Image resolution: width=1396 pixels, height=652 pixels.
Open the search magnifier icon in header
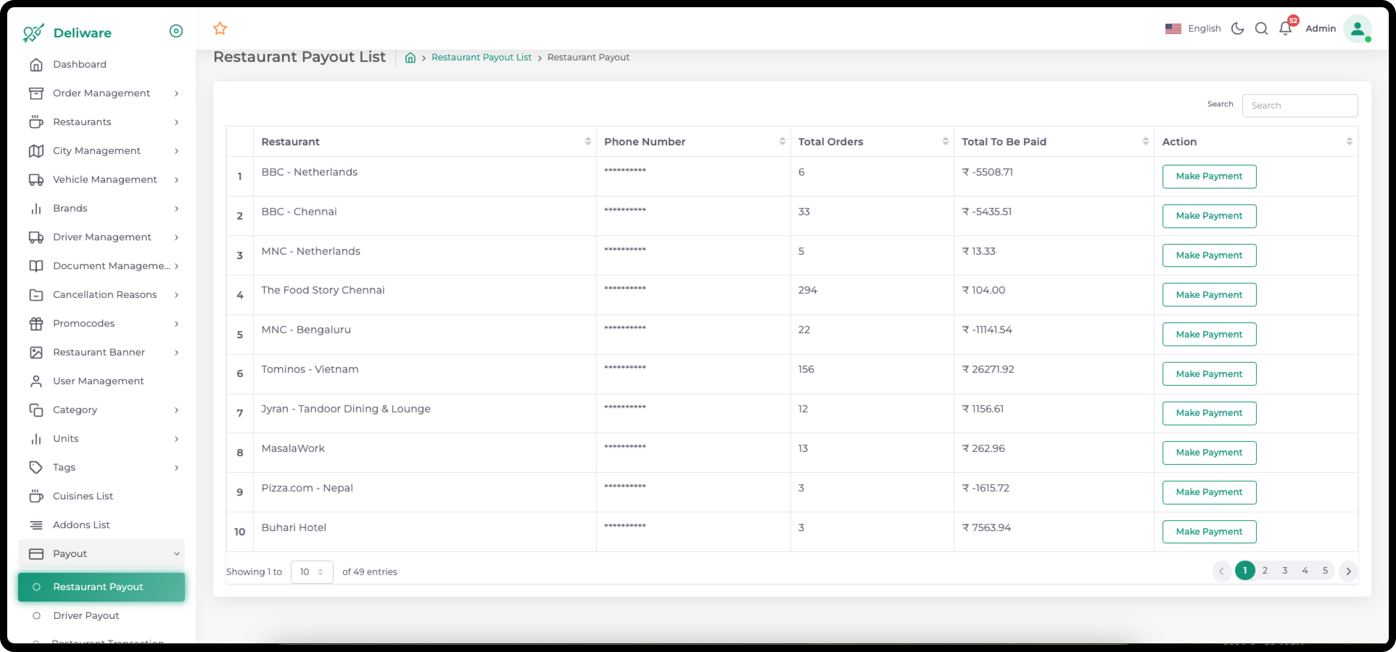1262,28
